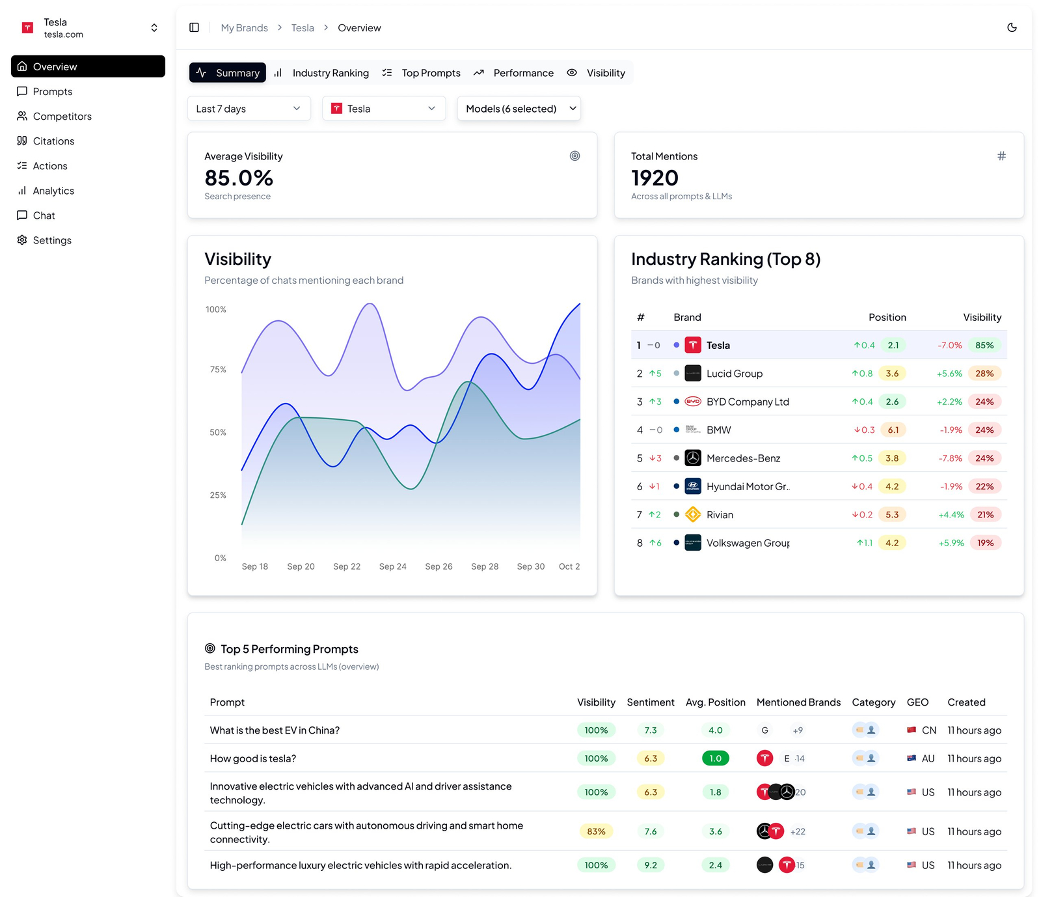Expand the Tesla brand filter dropdown

383,109
